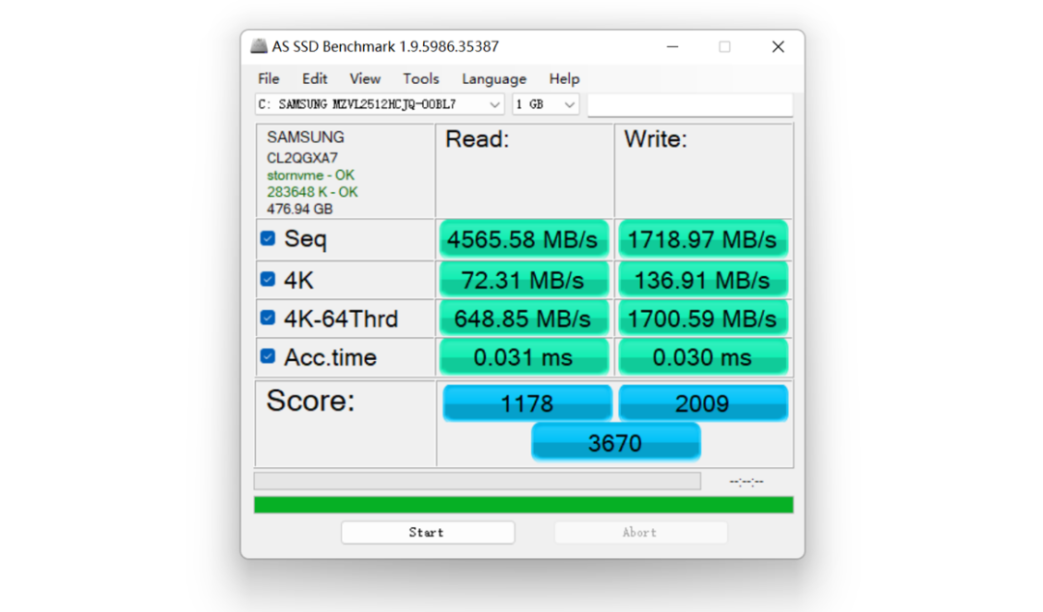1043x612 pixels.
Task: Click the read score 1178
Action: pos(527,403)
